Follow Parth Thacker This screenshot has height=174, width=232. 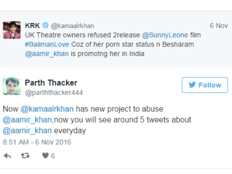(x=205, y=85)
